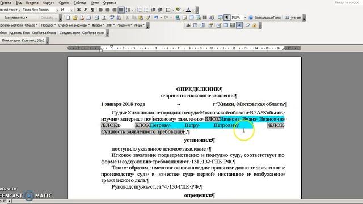
Task: Open the Общее dropdown menu
Action: point(31,25)
